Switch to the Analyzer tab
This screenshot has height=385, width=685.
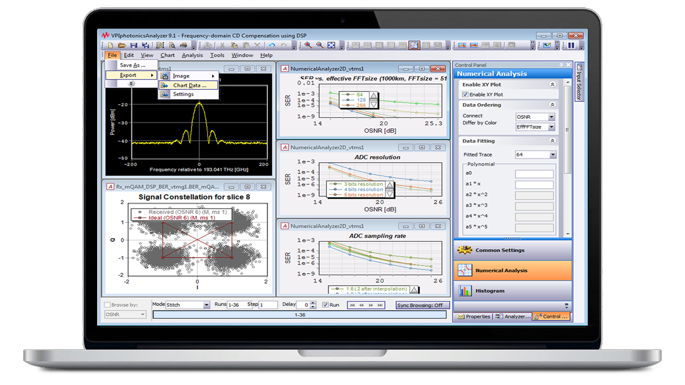tap(513, 317)
